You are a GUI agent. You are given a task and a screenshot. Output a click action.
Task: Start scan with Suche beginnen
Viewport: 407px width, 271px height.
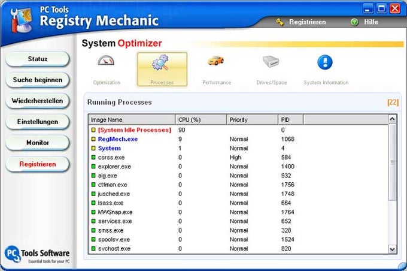pyautogui.click(x=38, y=80)
